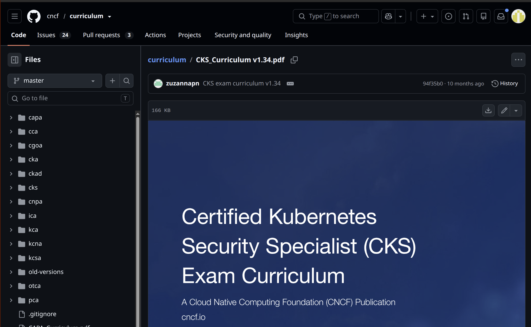
Task: Add a new file with the plus button
Action: pos(112,81)
